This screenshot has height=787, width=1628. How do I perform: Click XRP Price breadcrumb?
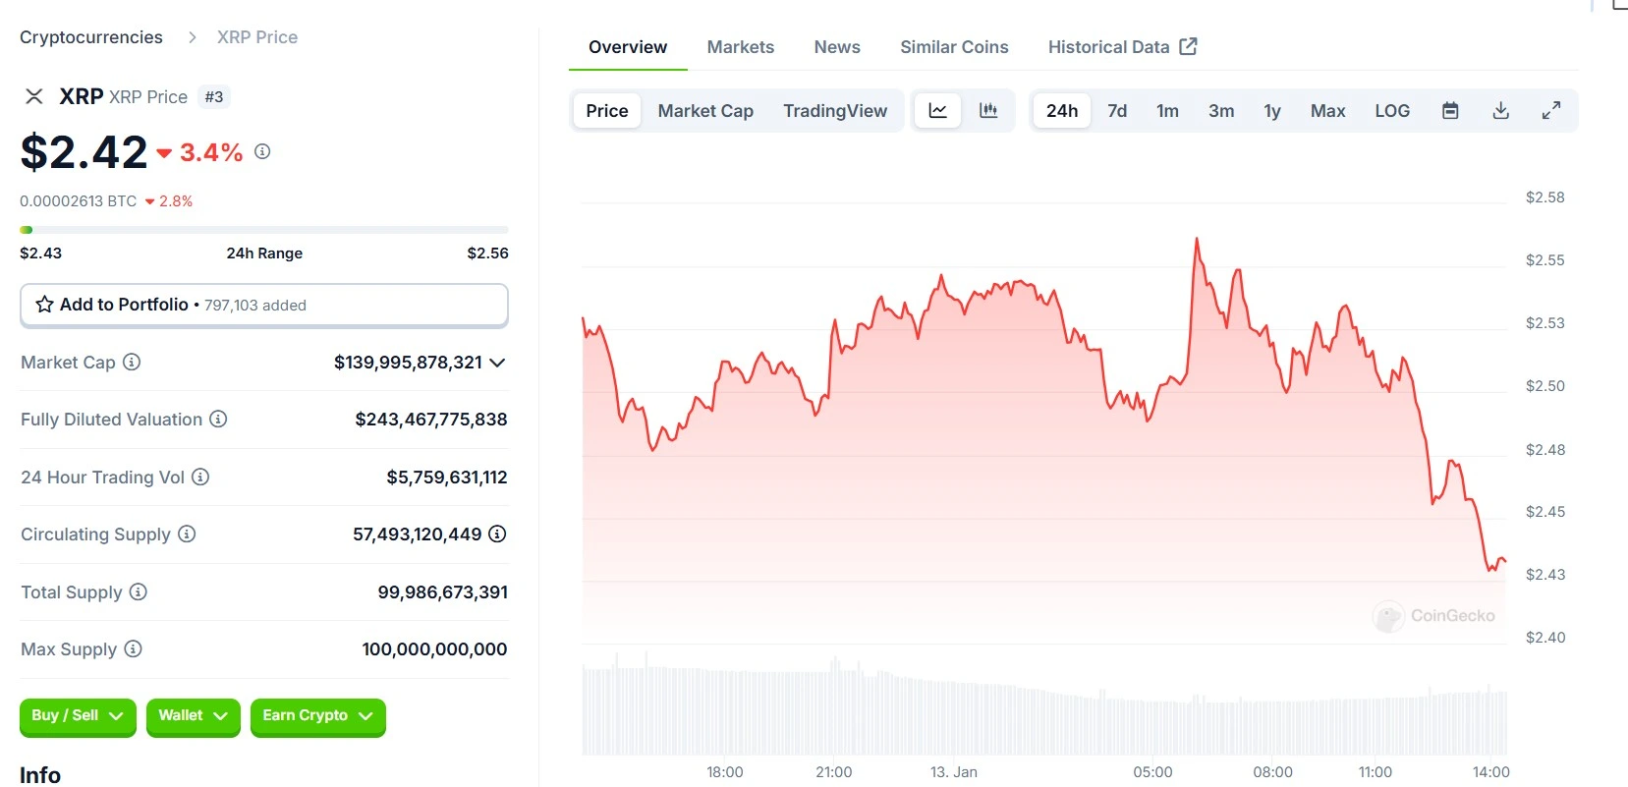click(257, 37)
